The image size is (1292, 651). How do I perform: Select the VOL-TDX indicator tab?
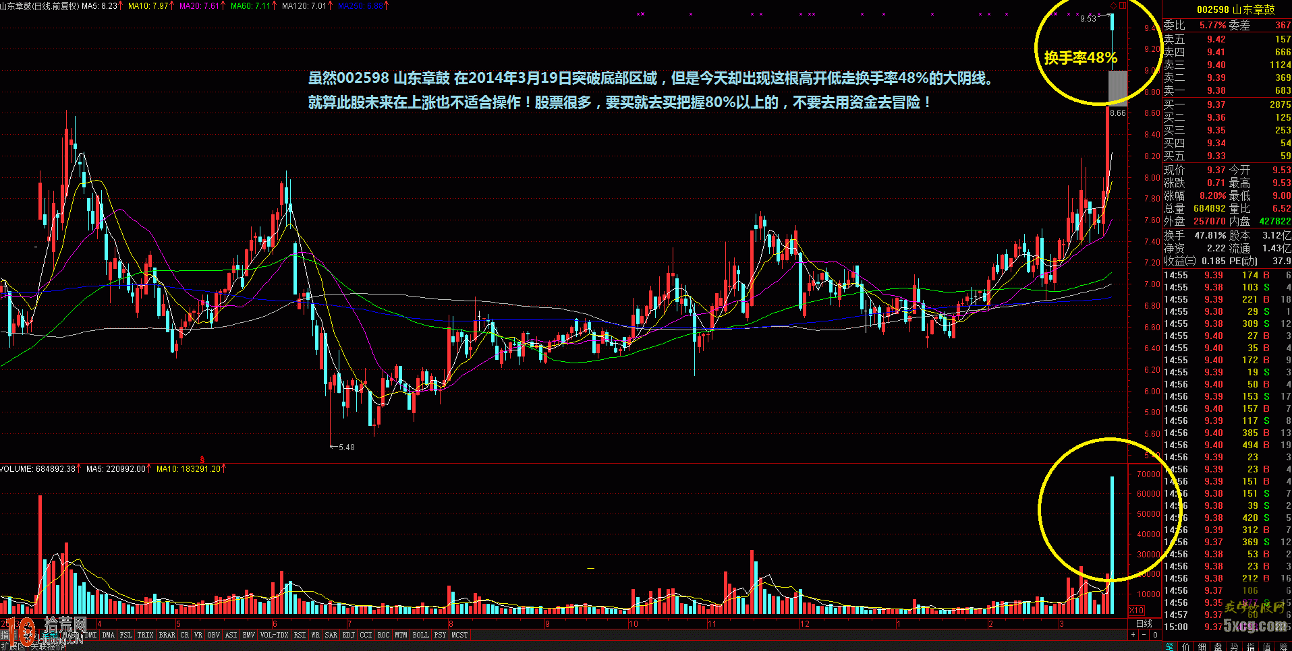275,635
